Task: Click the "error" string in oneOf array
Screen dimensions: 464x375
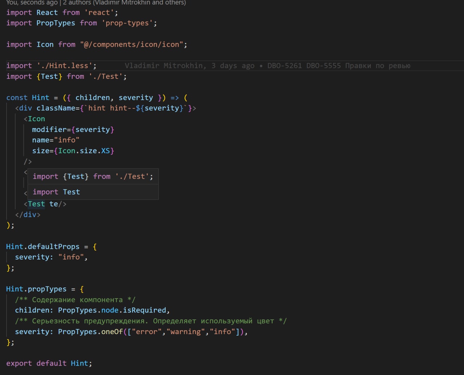Action: [x=146, y=332]
